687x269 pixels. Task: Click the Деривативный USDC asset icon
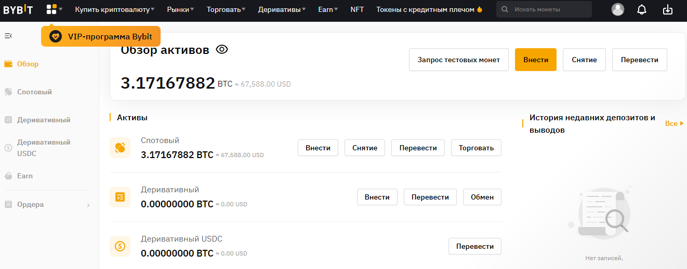(x=120, y=246)
